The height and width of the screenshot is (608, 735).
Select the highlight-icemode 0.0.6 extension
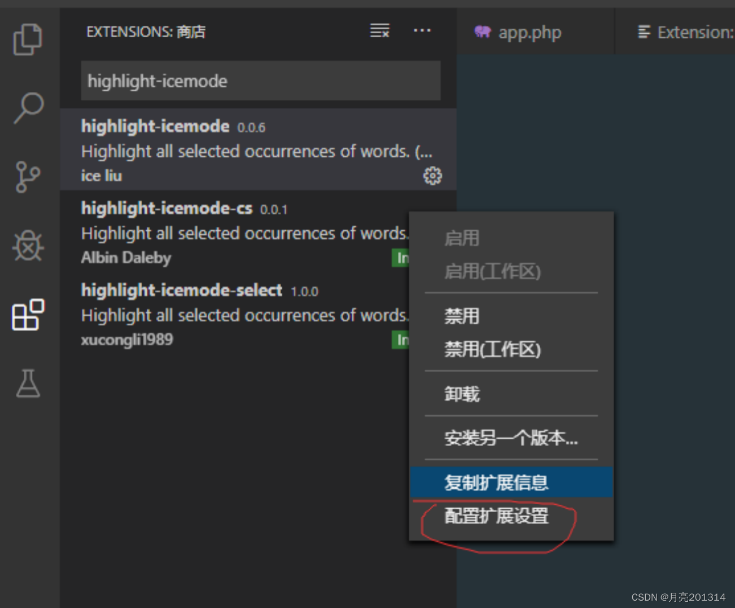[x=258, y=149]
